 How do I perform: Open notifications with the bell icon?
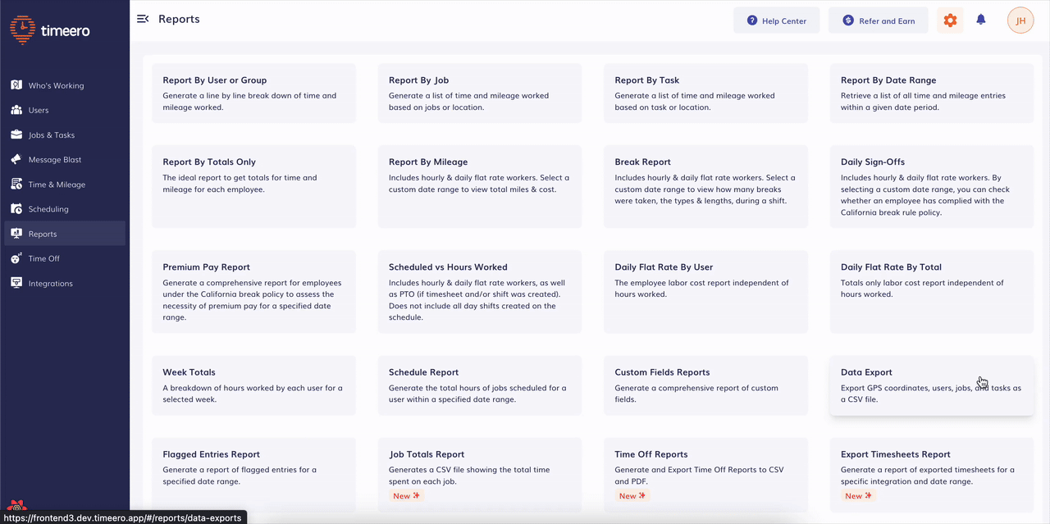(x=980, y=21)
